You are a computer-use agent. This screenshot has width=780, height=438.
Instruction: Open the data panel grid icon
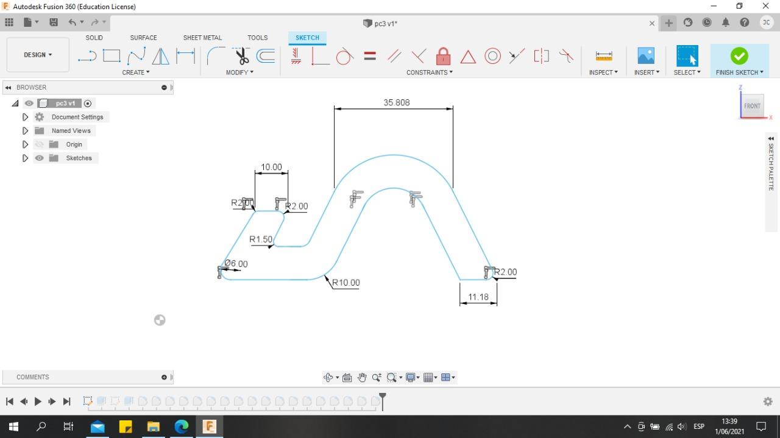[9, 23]
